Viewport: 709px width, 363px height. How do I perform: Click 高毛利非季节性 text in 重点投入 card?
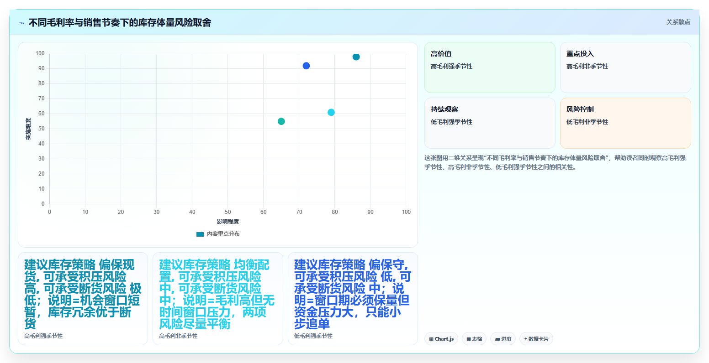(x=587, y=66)
